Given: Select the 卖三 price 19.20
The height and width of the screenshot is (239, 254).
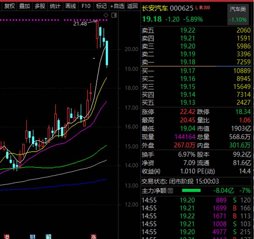Looking at the screenshot, I should (188, 46).
